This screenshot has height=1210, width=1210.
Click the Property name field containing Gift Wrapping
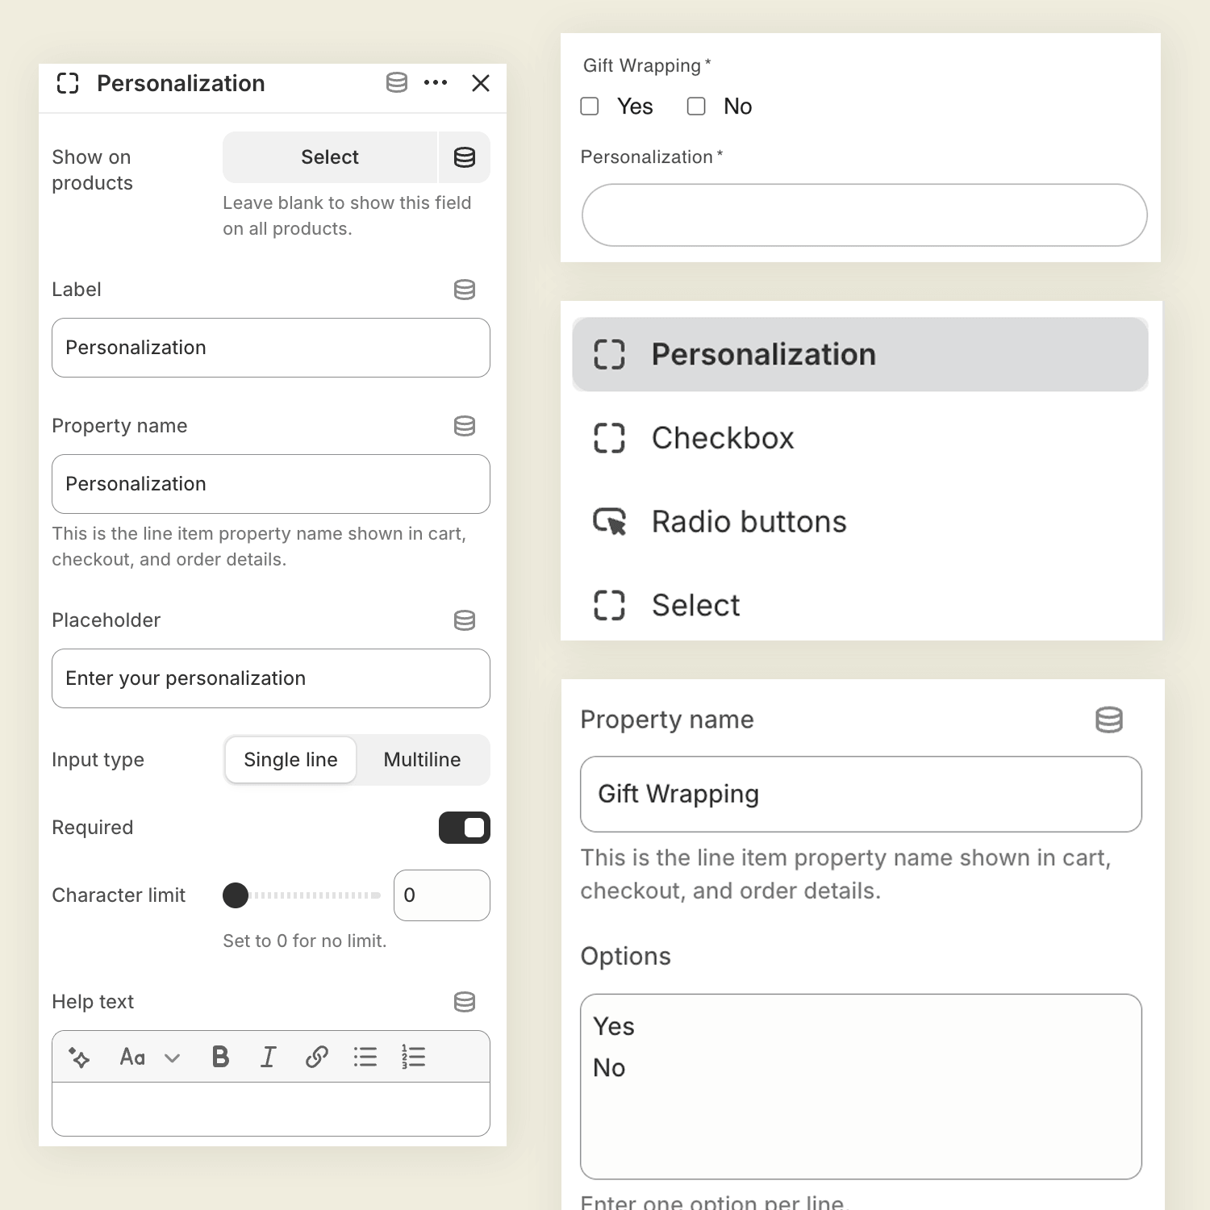click(862, 795)
